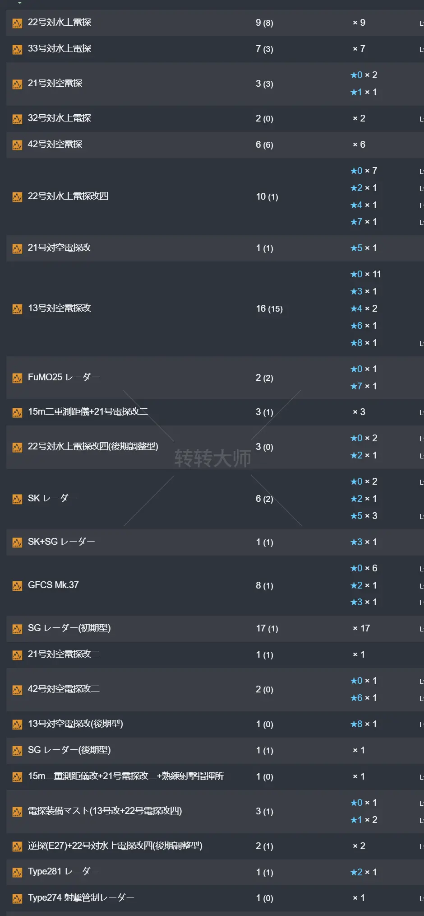Click the ★2 link for Type281 レーダー
Screen dimensions: 424x916
point(363,872)
